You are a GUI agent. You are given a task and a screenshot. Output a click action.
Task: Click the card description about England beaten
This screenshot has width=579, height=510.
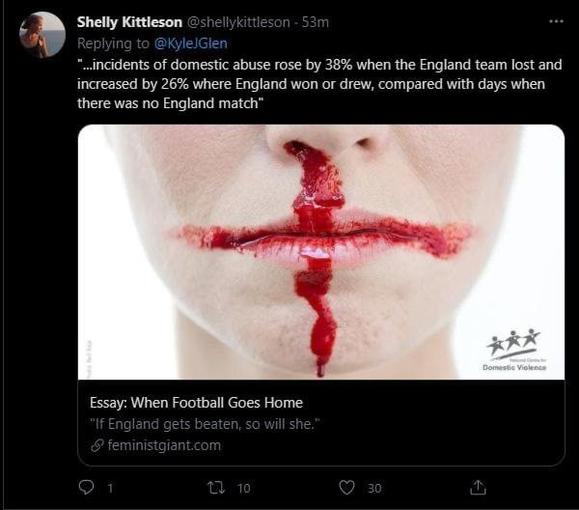point(205,424)
